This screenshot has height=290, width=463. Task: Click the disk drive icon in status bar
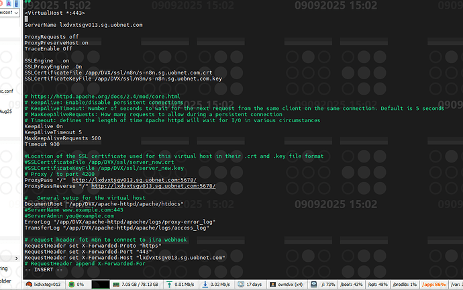coord(313,285)
